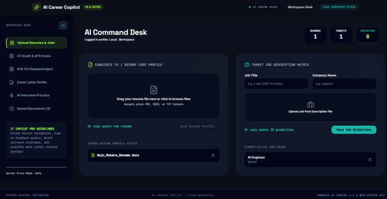Click 'Logged in profile: Local Workspace' text
387x199 pixels.
pos(109,39)
